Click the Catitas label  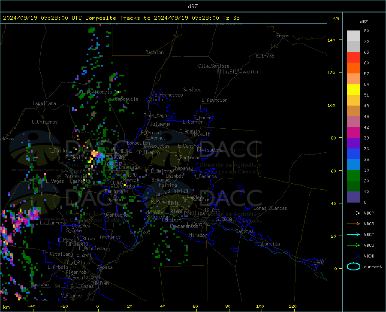[244, 231]
